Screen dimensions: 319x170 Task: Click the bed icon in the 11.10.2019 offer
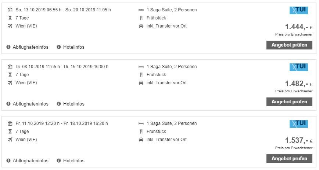141,123
